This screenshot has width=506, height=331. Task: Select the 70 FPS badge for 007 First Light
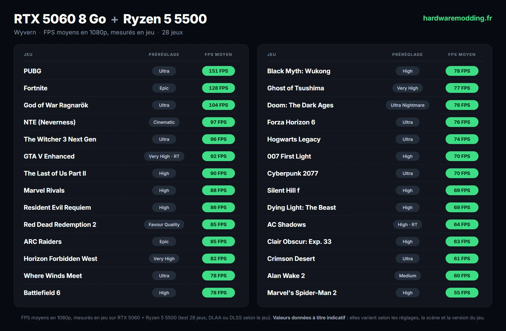click(462, 156)
